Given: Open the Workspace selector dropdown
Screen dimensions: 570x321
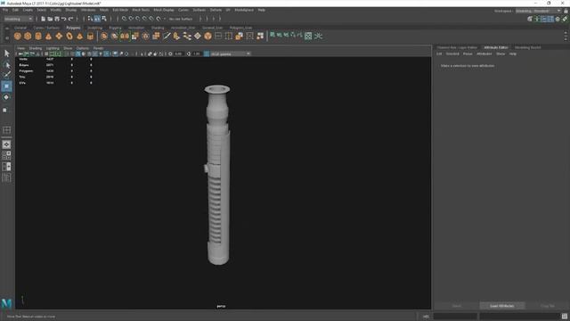Looking at the screenshot, I should click(538, 11).
